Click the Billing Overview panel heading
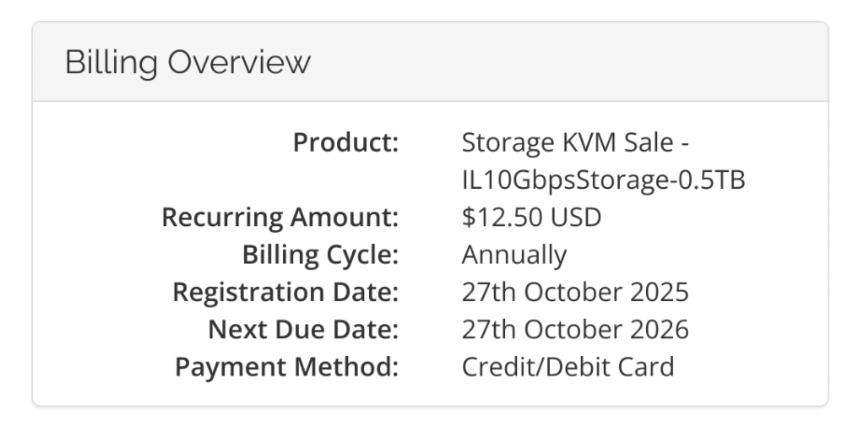The image size is (860, 433). tap(187, 62)
